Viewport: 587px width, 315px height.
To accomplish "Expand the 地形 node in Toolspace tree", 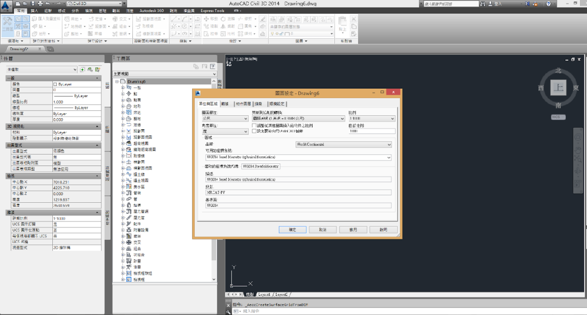I will 122,106.
